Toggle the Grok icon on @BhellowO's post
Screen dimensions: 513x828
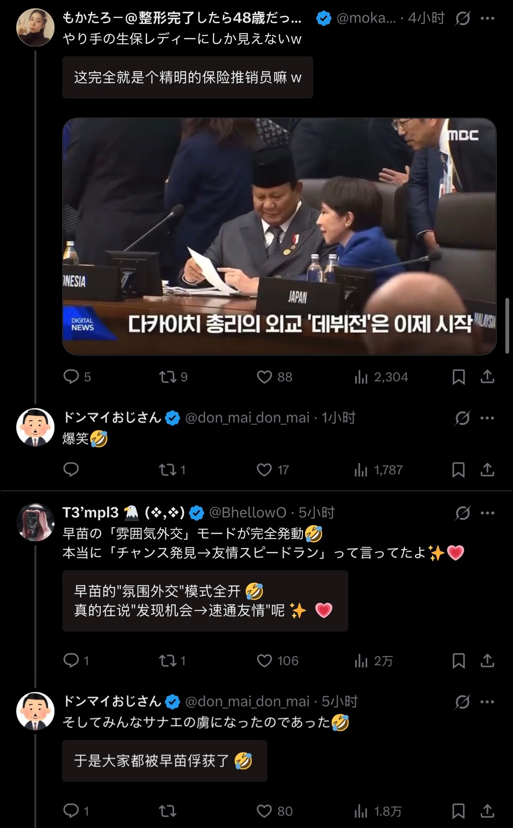(462, 513)
